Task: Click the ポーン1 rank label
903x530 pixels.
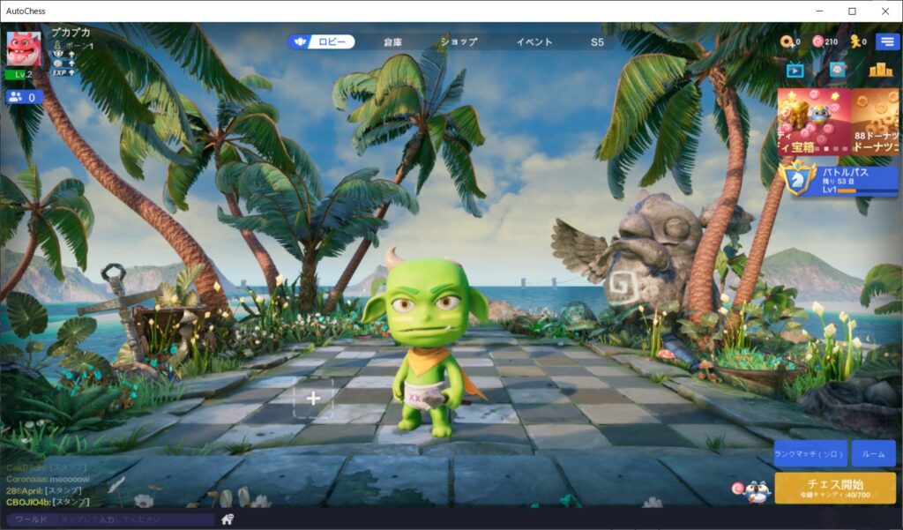Action: point(78,46)
